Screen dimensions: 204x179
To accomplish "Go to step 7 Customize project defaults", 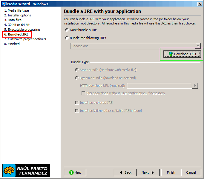I will (x=25, y=39).
